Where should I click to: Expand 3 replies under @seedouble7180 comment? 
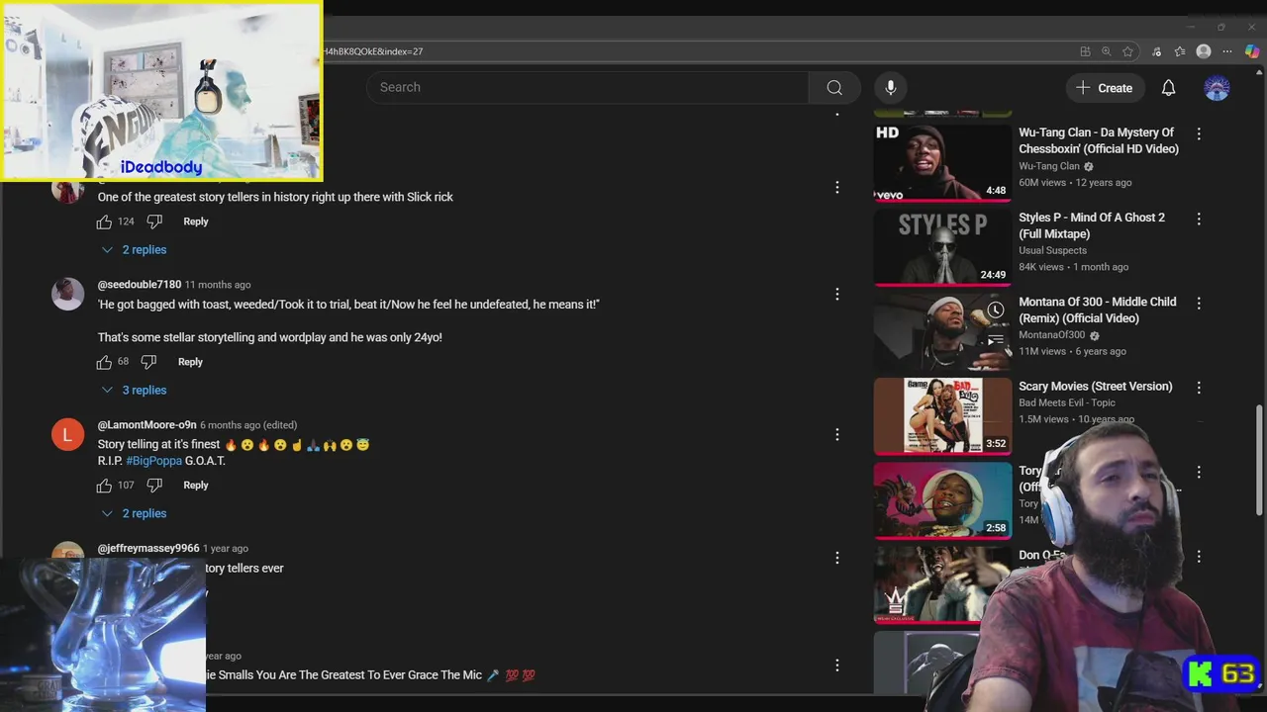(x=134, y=390)
